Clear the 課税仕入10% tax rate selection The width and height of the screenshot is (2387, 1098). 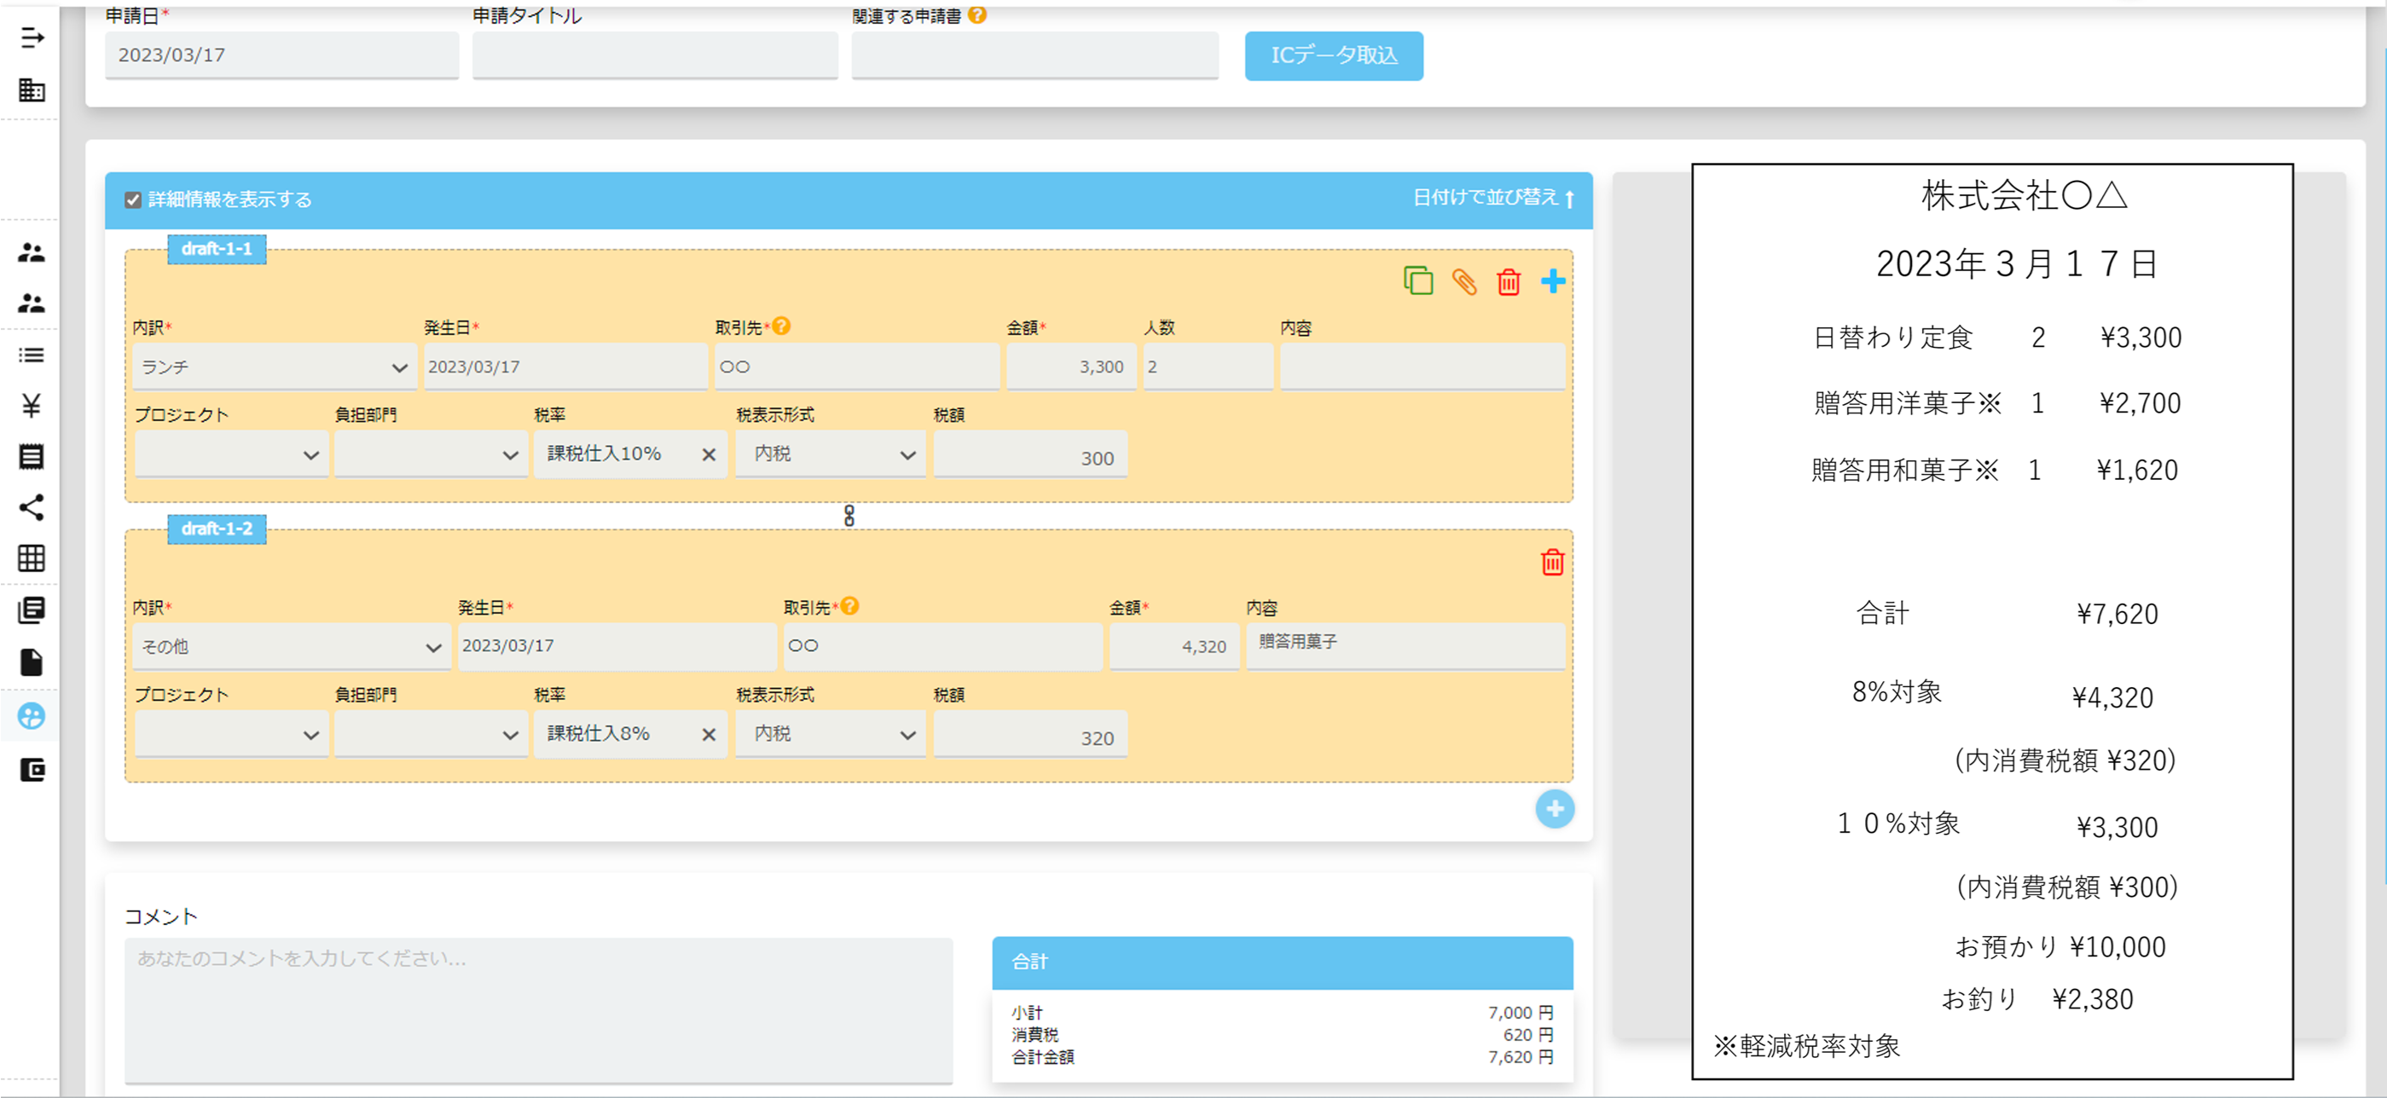click(709, 455)
